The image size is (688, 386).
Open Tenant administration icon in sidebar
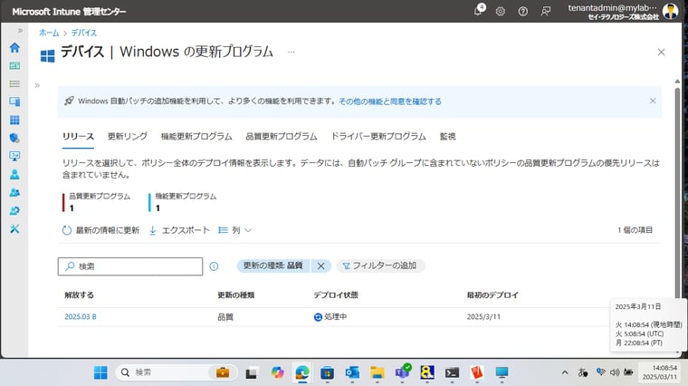coord(14,210)
